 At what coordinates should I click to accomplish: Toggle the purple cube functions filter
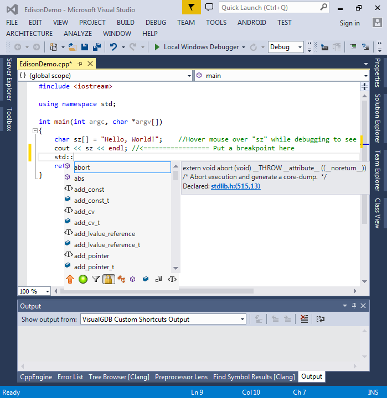point(132,279)
